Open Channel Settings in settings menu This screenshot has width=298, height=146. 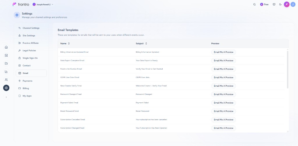[31, 28]
